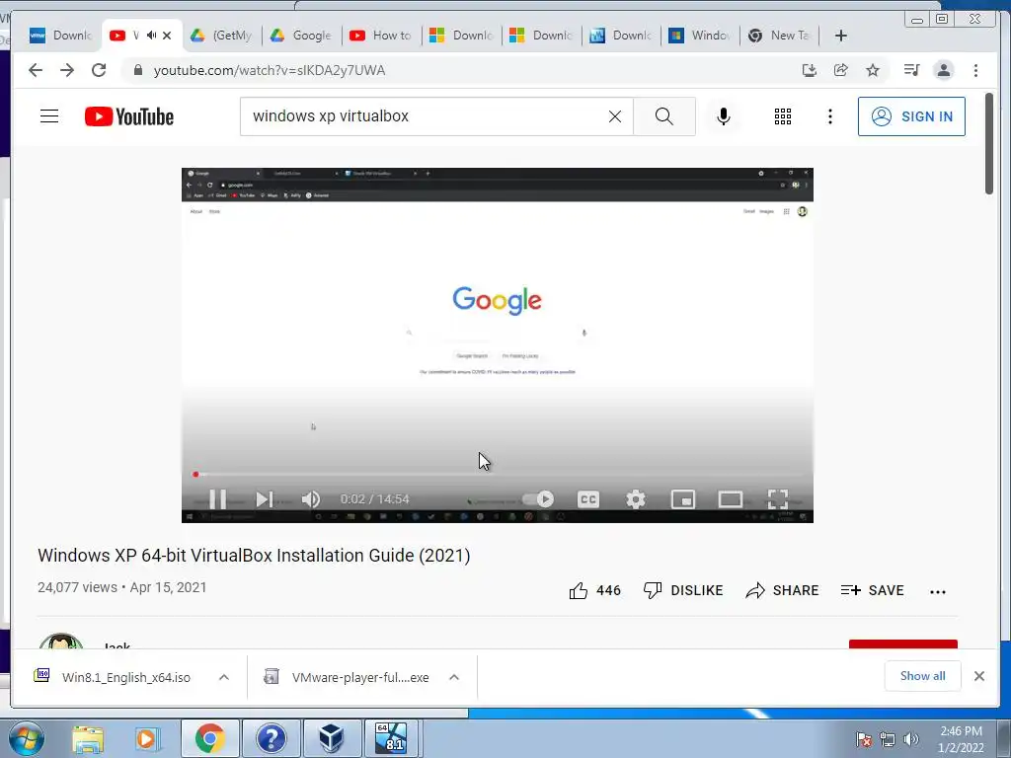Screen dimensions: 1011x758
Task: Switch to the miniplayer
Action: 683,499
